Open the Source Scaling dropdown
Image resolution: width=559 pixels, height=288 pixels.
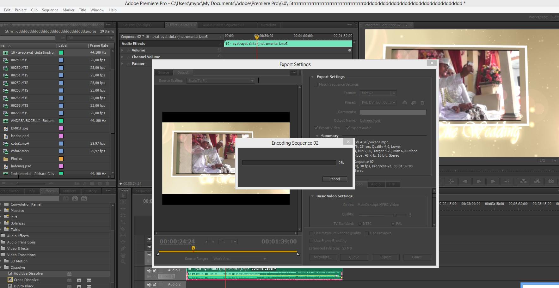click(220, 81)
